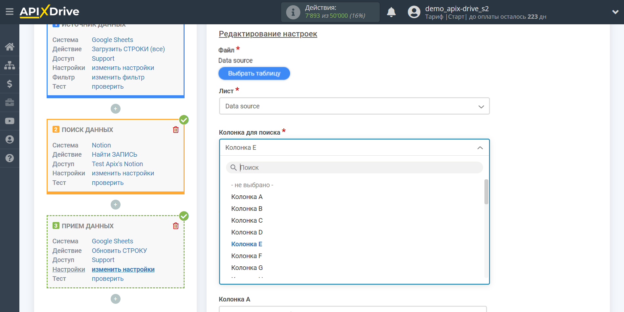Click the ПРИЕМ ДАННЫХ block title
Viewport: 624px width, 312px height.
(x=88, y=226)
